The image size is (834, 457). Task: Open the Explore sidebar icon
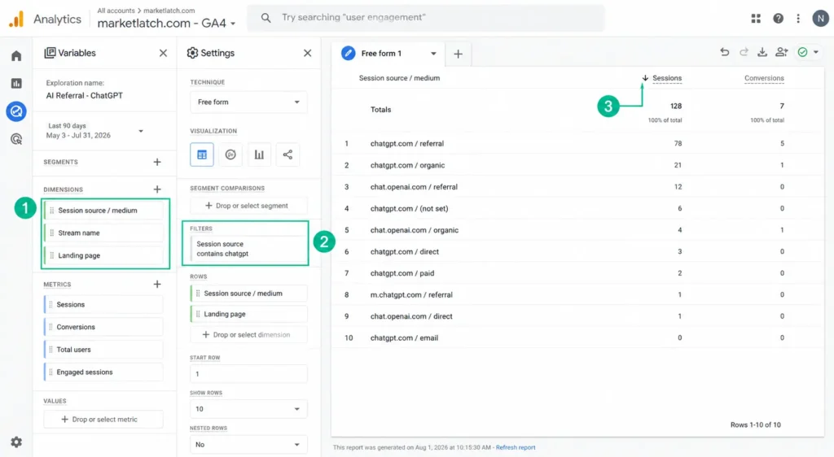point(16,111)
